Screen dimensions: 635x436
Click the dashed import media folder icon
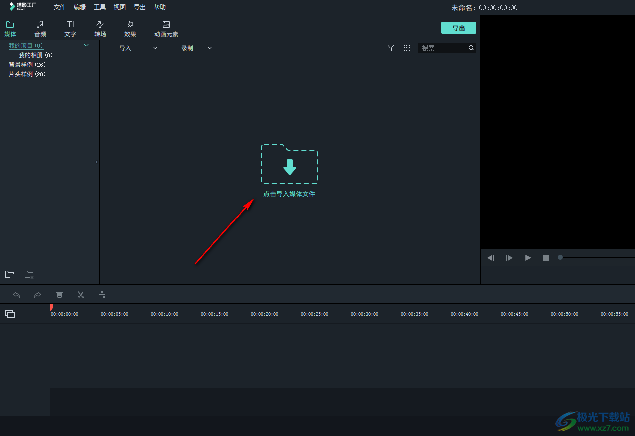click(289, 164)
